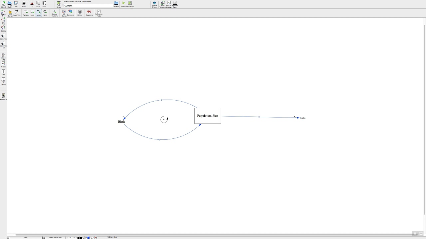Create a New Model
This screenshot has height=239, width=426.
[x=3, y=4]
